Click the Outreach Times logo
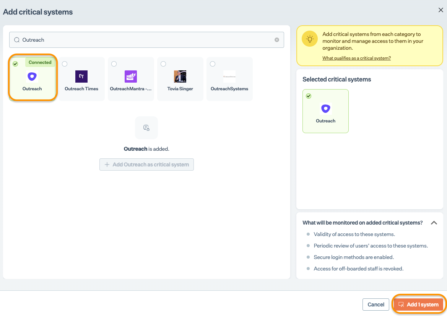447x316 pixels. (81, 77)
